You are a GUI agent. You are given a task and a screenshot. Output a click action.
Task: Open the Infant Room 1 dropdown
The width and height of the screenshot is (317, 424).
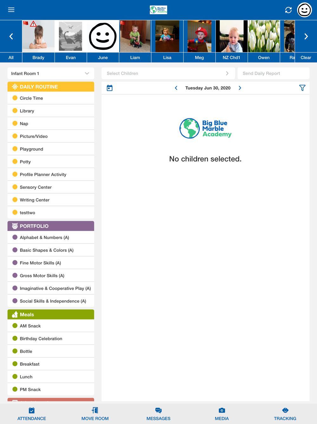coord(51,73)
